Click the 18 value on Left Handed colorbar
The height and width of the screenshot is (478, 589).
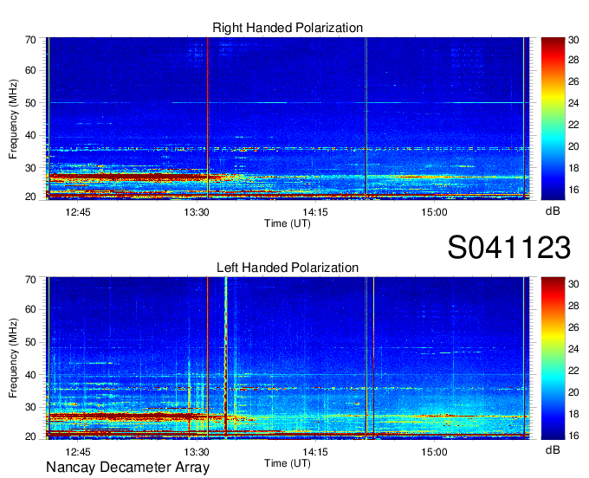click(x=573, y=414)
